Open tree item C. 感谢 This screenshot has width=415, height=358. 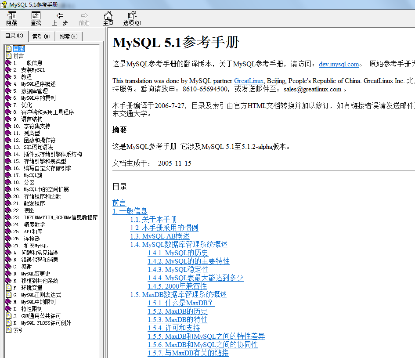coord(22,267)
